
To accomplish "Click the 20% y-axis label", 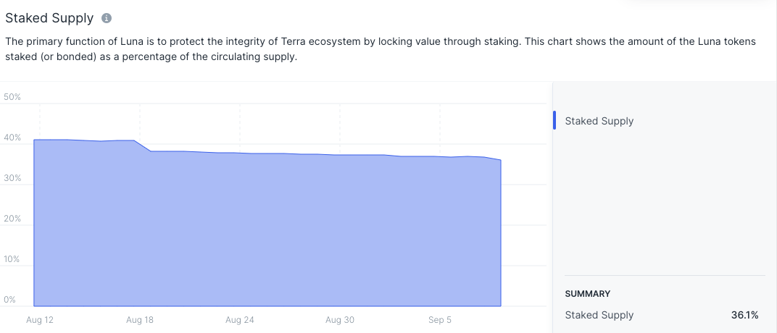I will (12, 219).
